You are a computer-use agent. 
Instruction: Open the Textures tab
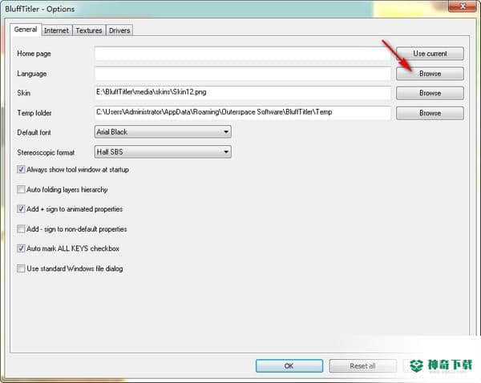pos(89,30)
